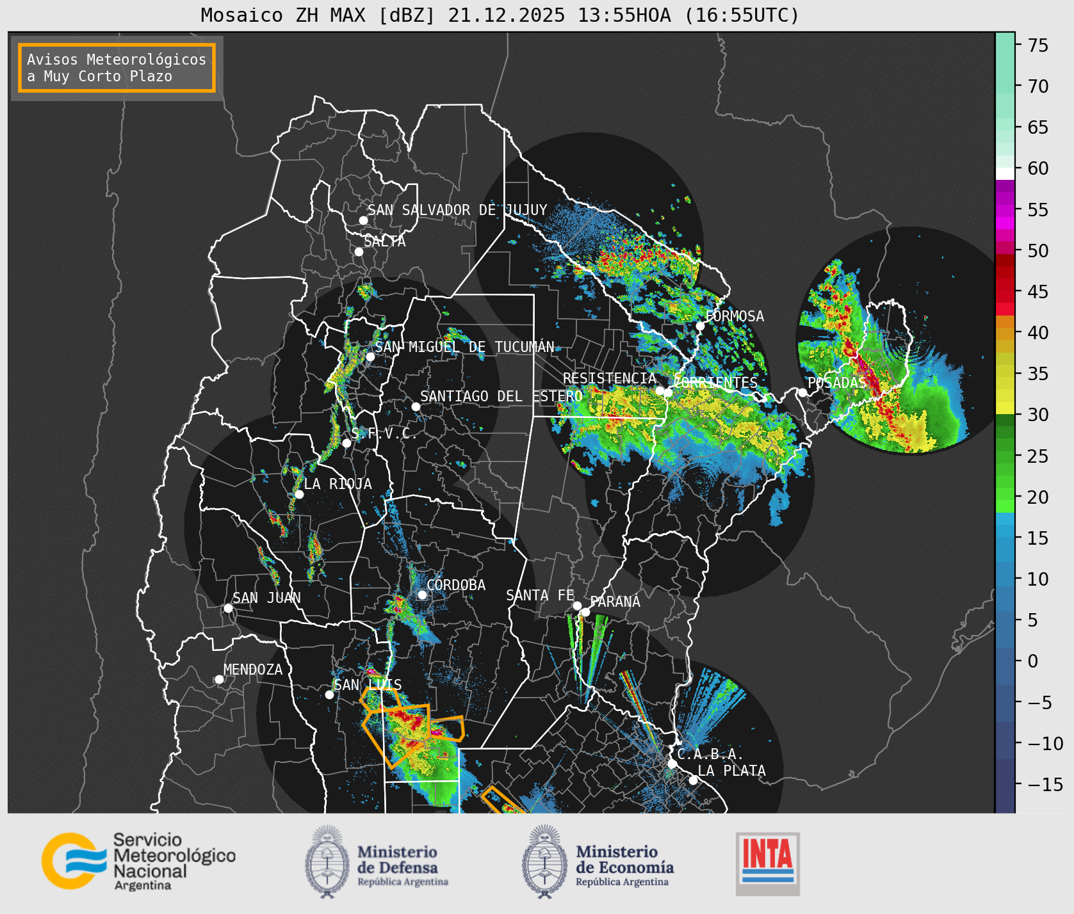
Task: Click the Paraná city marker dot
Action: (585, 612)
